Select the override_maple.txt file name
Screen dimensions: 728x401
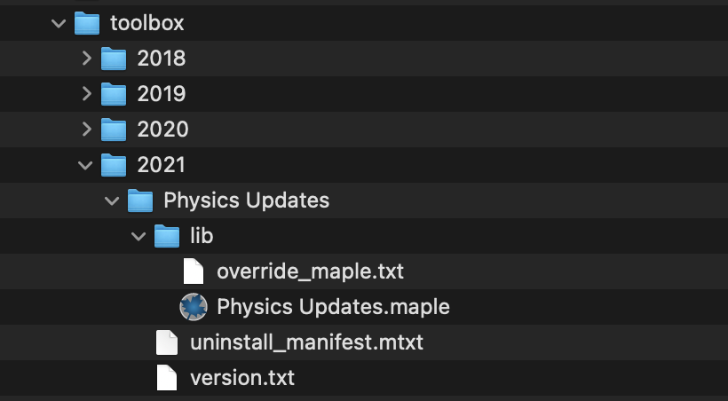pos(310,271)
